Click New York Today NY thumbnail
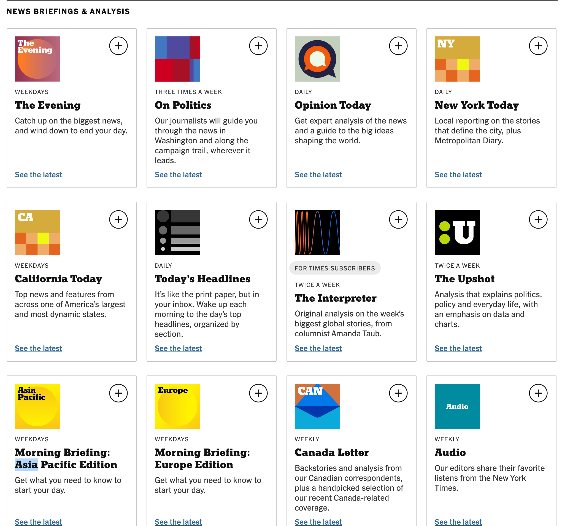This screenshot has height=526, width=562. tap(457, 59)
